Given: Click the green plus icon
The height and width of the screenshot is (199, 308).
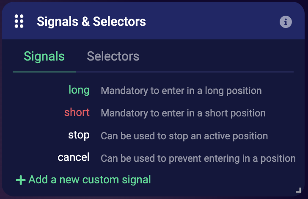Looking at the screenshot, I should [21, 180].
